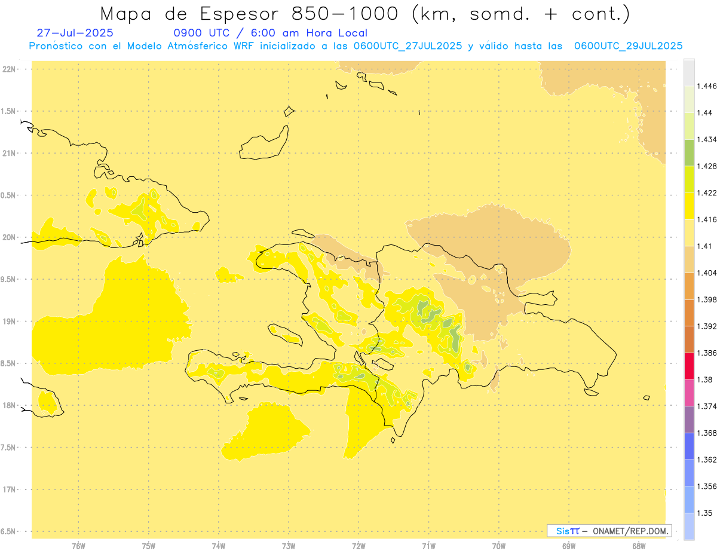The height and width of the screenshot is (554, 717).
Task: Select the '68W' longitude label
Action: tap(639, 546)
